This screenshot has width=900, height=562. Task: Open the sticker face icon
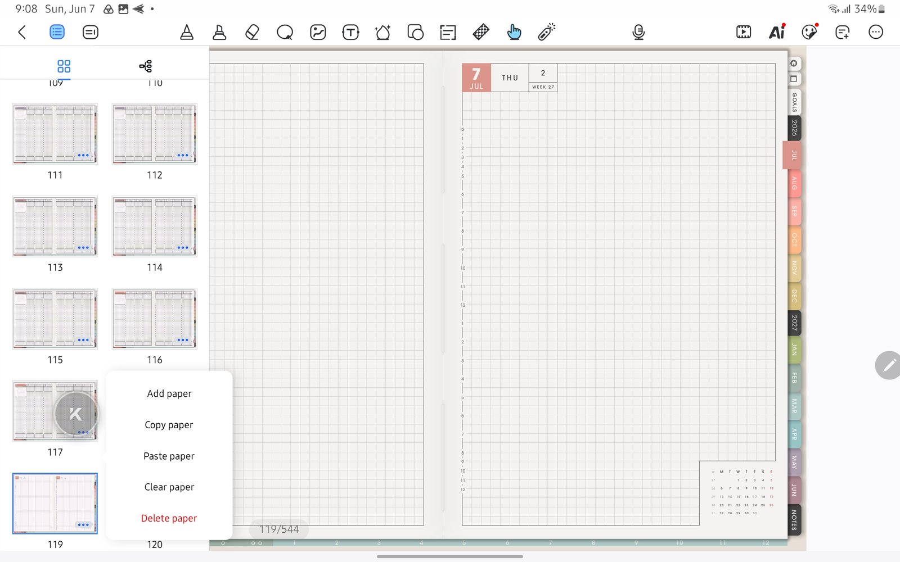click(x=809, y=32)
